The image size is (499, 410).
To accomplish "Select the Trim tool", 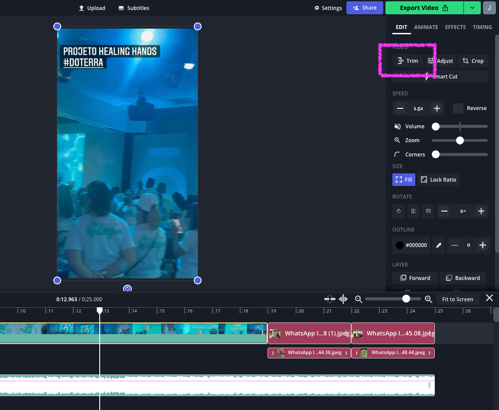I will pyautogui.click(x=408, y=61).
